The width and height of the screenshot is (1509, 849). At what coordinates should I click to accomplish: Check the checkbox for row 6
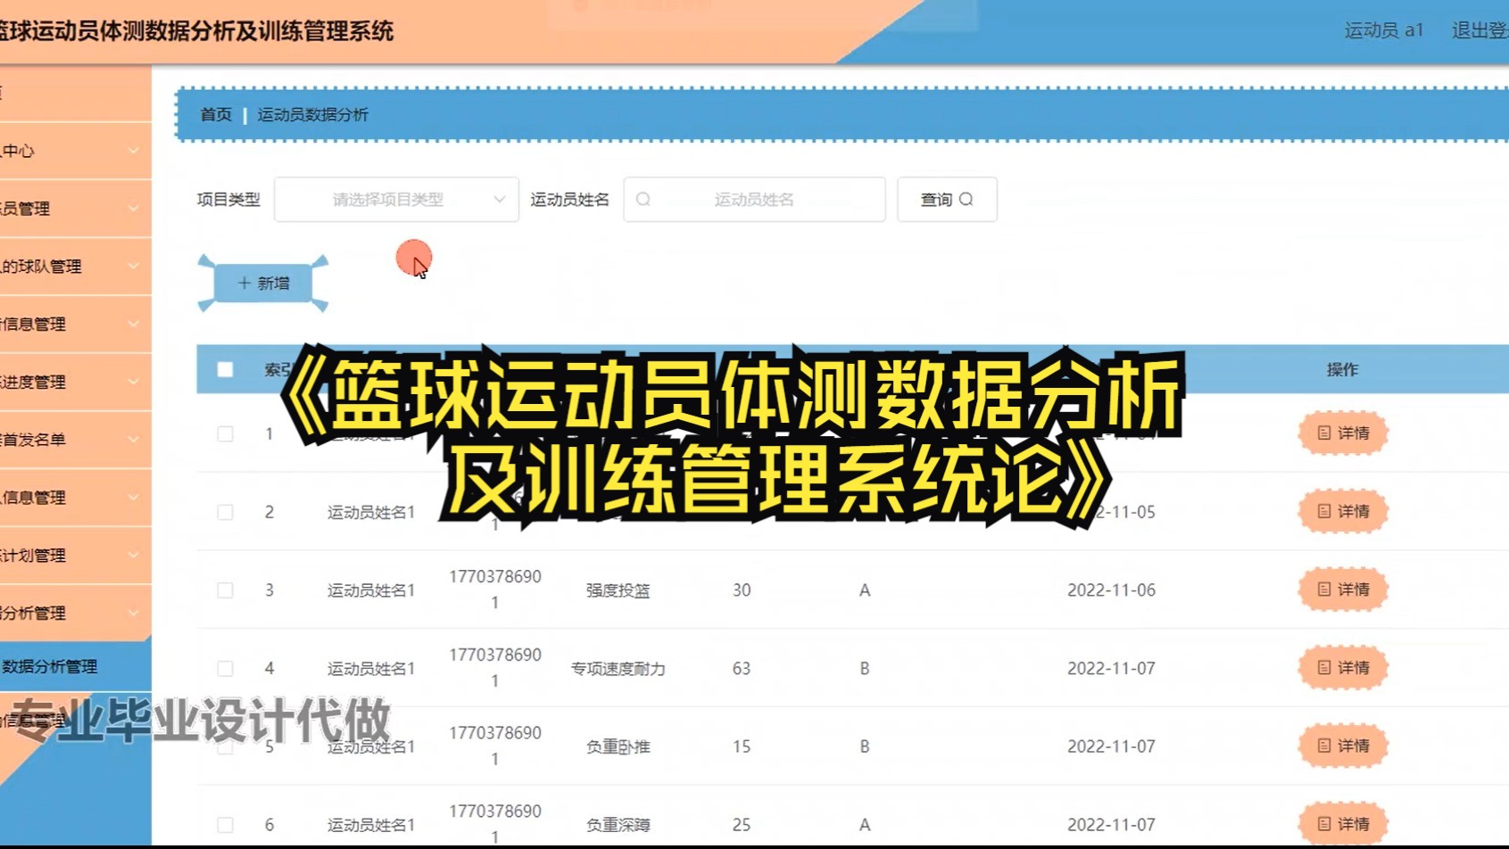coord(225,825)
